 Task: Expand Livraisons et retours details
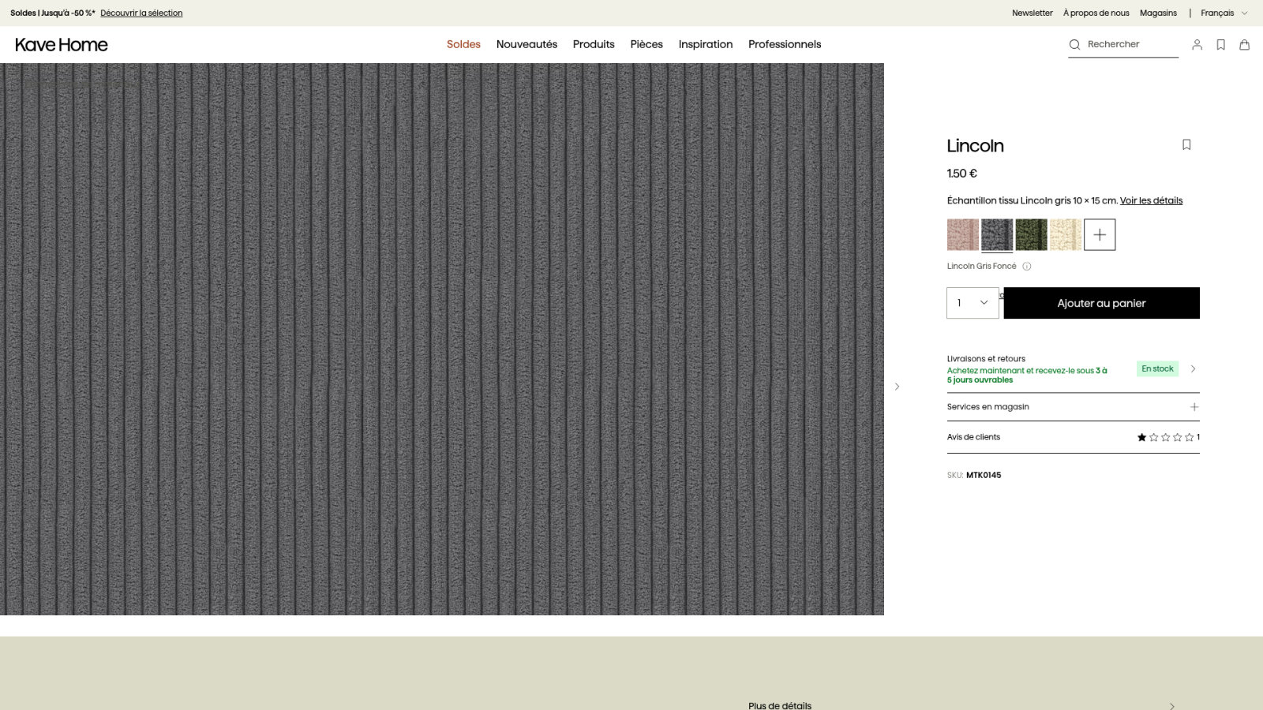[x=1074, y=369]
